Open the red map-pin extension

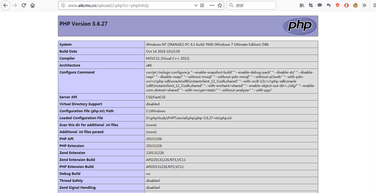[338, 5]
